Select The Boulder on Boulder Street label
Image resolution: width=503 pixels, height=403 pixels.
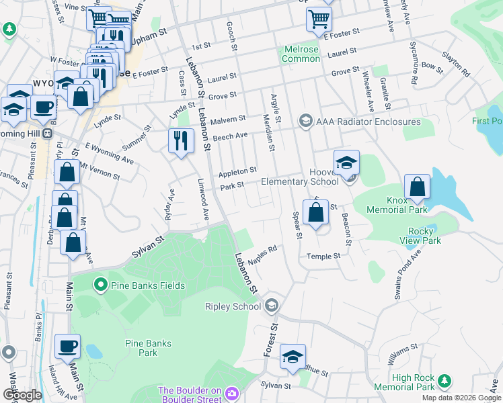pyautogui.click(x=190, y=395)
